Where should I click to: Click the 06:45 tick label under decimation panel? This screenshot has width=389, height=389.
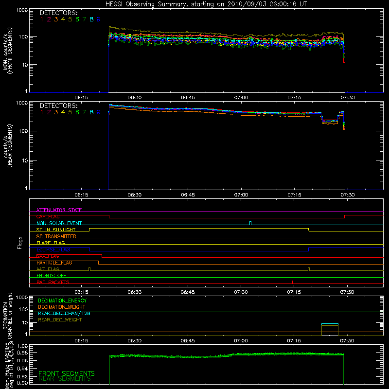pos(188,341)
